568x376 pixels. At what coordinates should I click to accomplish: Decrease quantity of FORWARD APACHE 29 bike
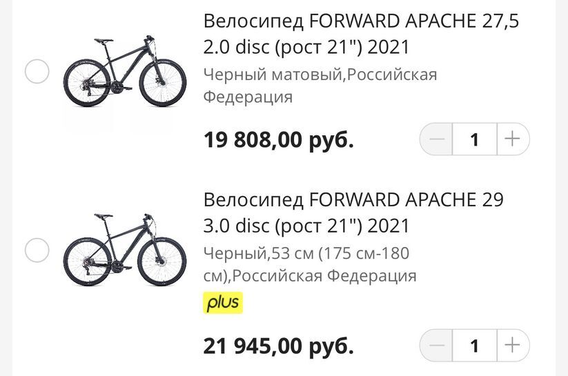pos(437,345)
